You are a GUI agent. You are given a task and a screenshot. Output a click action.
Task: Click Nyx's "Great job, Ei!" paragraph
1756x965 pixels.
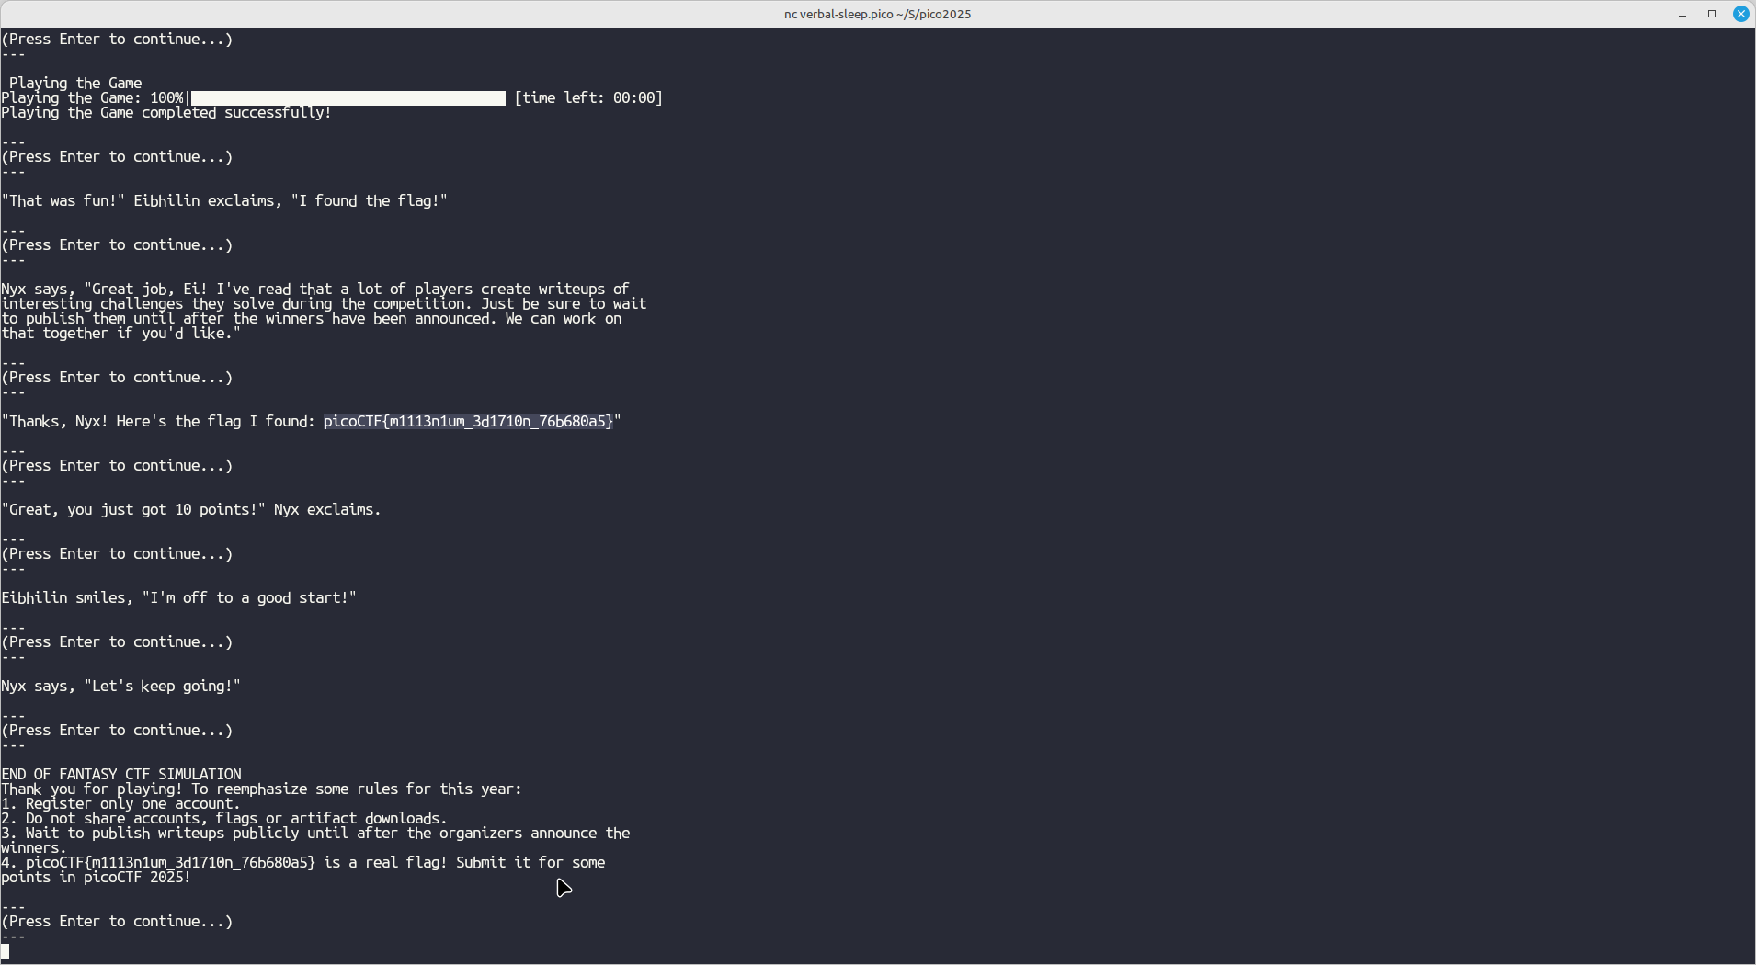[322, 312]
